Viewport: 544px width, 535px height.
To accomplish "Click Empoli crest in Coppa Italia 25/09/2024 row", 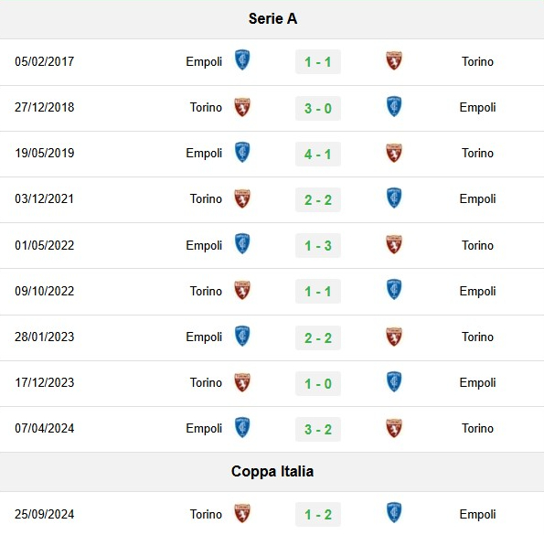I will (x=394, y=512).
